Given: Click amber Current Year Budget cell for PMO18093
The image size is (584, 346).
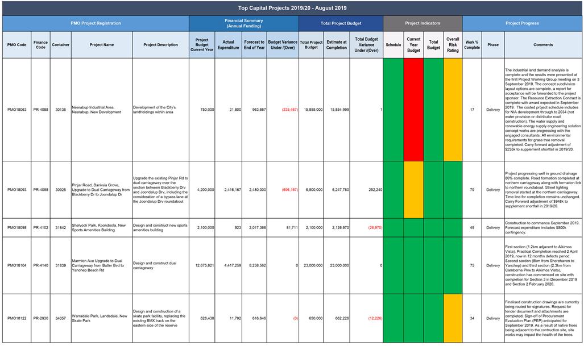Looking at the screenshot, I should point(413,190).
